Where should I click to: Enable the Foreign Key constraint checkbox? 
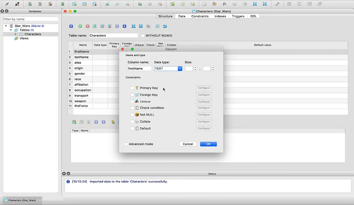tap(132, 95)
